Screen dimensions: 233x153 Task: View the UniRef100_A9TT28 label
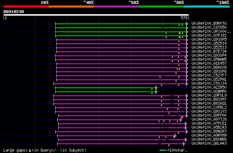209,120
